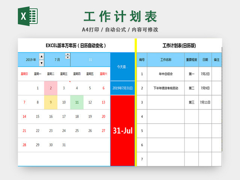Click the 星期一 weekday header
This screenshot has height=180, width=240.
pyautogui.click(x=37, y=74)
